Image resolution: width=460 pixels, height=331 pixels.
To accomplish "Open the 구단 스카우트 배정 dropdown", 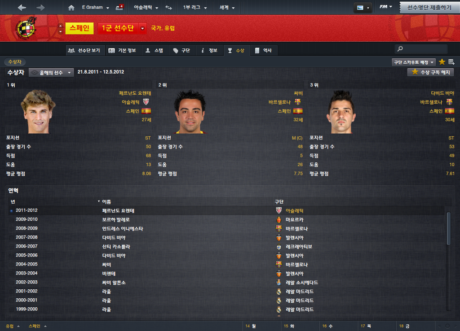I will click(414, 62).
